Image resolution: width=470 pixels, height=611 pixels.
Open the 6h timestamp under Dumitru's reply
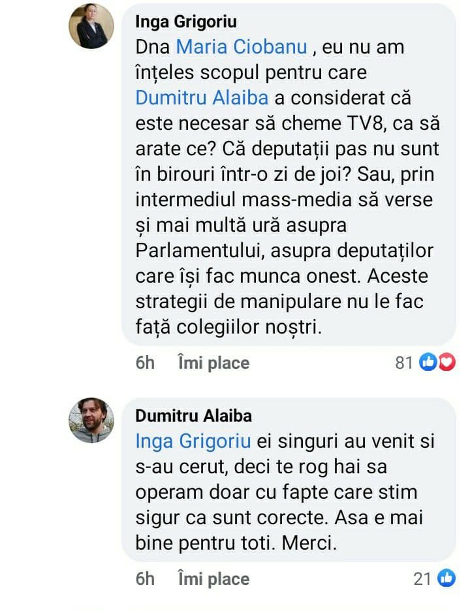(x=145, y=579)
